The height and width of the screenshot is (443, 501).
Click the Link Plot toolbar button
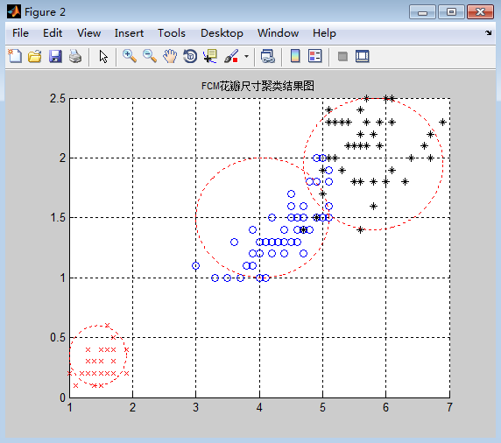[x=268, y=56]
